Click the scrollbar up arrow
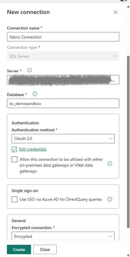 [x=128, y=6]
